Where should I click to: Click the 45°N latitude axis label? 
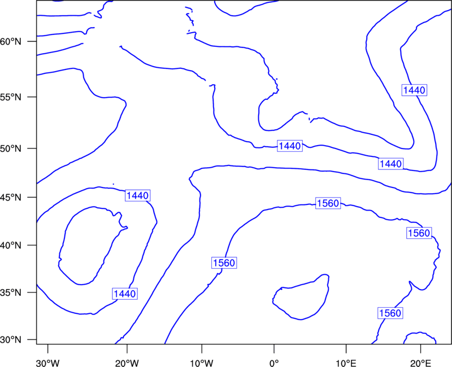click(x=11, y=198)
